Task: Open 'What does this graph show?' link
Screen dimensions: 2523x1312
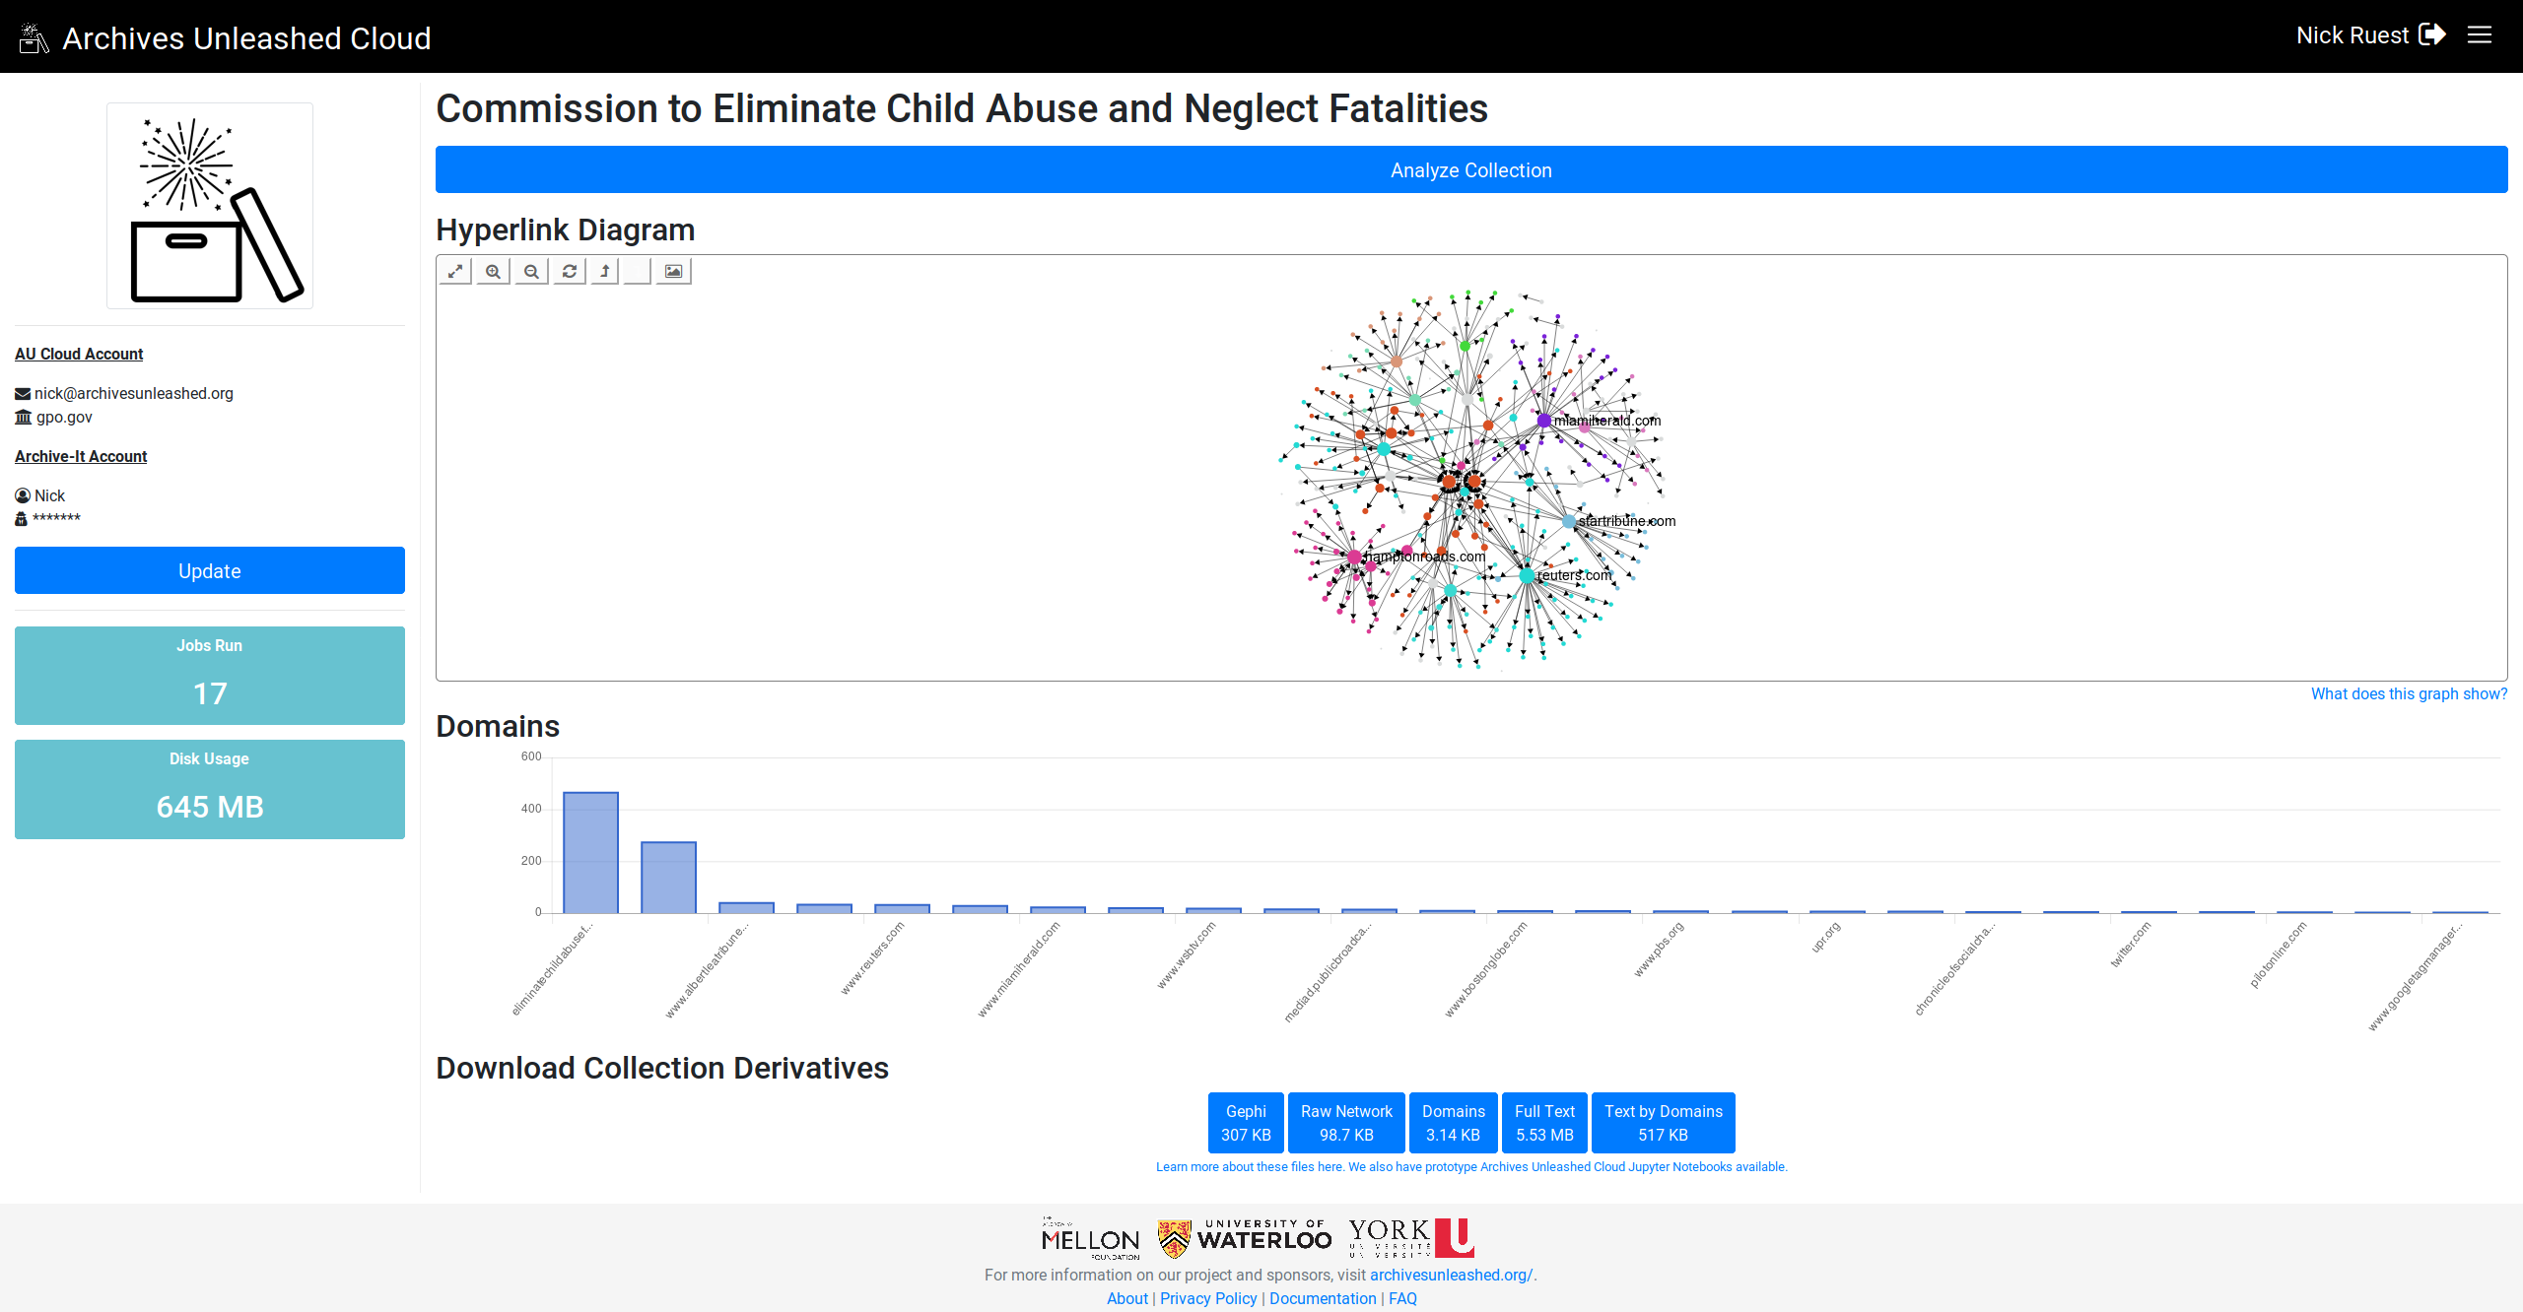Action: [x=2409, y=693]
